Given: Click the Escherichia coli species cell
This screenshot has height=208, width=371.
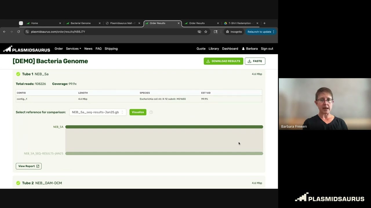Looking at the screenshot, I should (x=163, y=99).
